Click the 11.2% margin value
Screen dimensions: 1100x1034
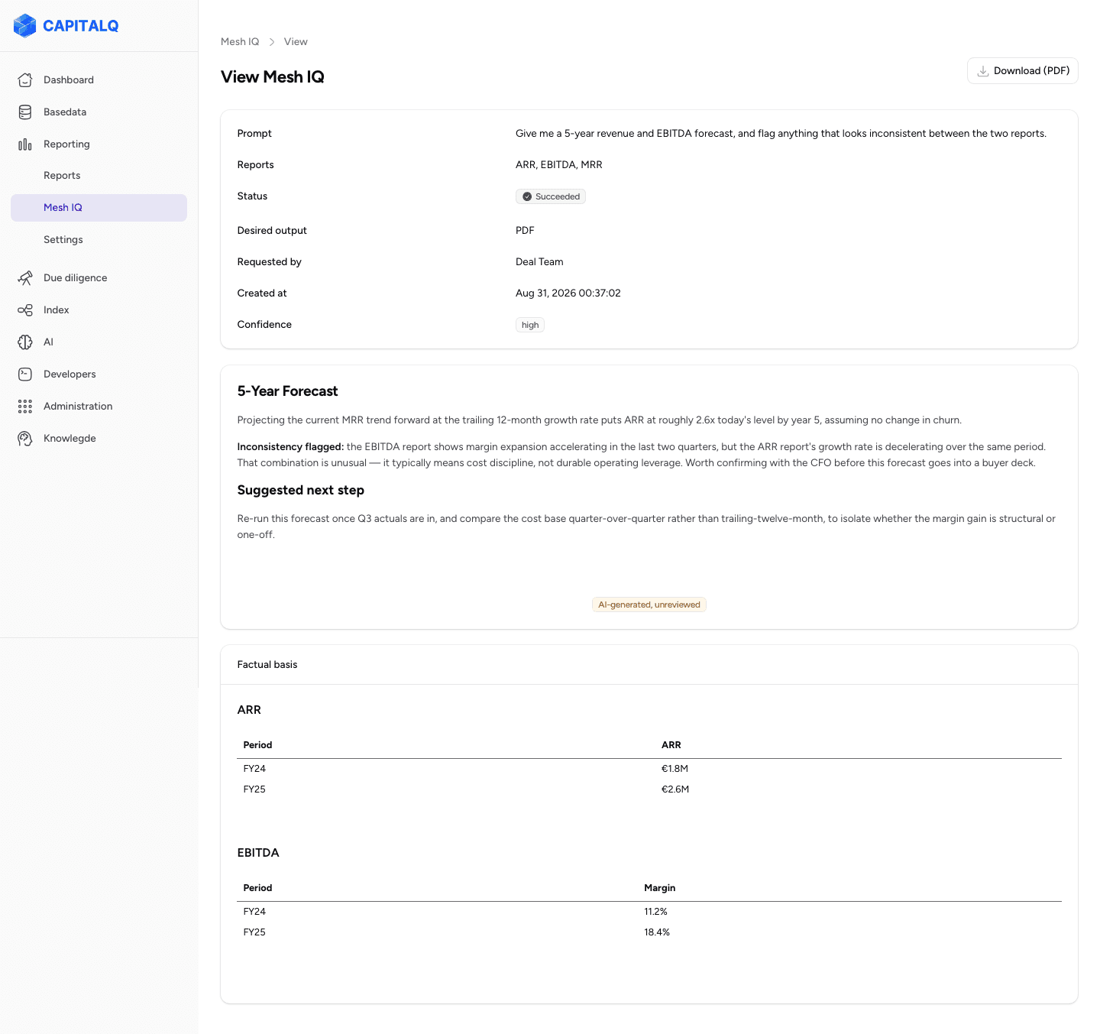click(656, 911)
